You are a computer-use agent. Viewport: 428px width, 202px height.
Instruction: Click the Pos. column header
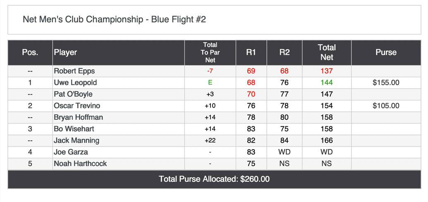(x=30, y=52)
